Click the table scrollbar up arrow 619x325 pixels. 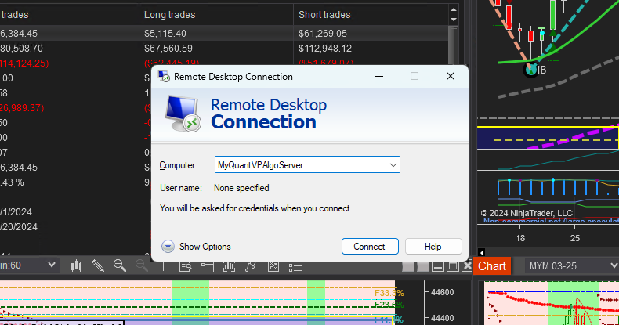tap(454, 10)
